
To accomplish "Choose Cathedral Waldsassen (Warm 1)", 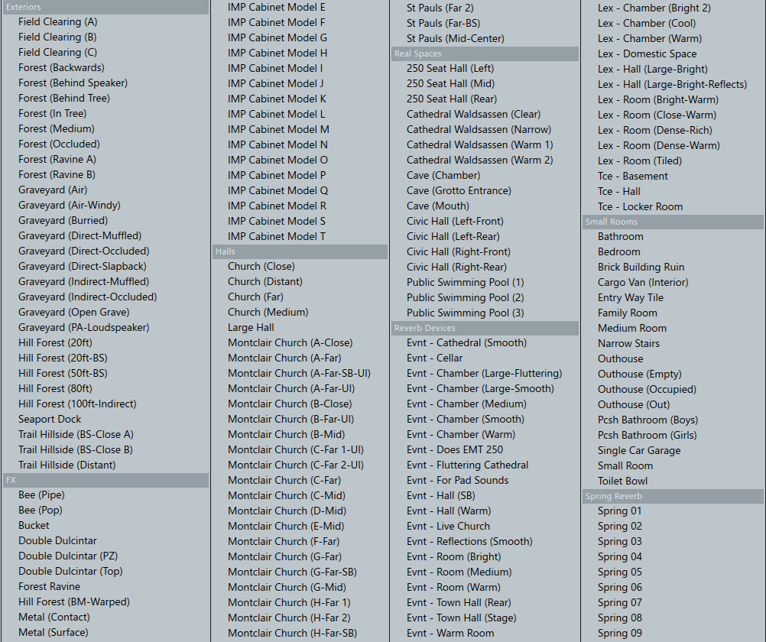I will click(479, 144).
